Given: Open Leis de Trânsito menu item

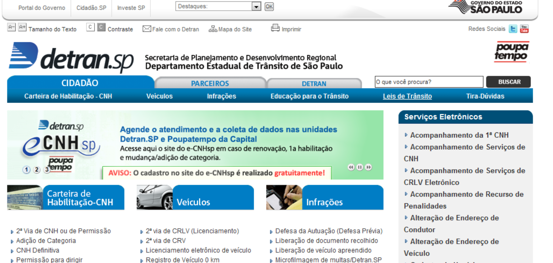Looking at the screenshot, I should point(407,96).
